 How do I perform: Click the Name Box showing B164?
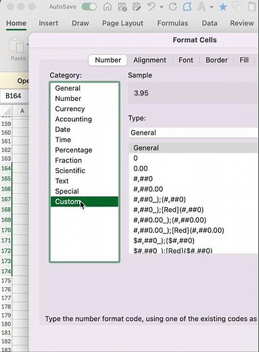tap(14, 96)
